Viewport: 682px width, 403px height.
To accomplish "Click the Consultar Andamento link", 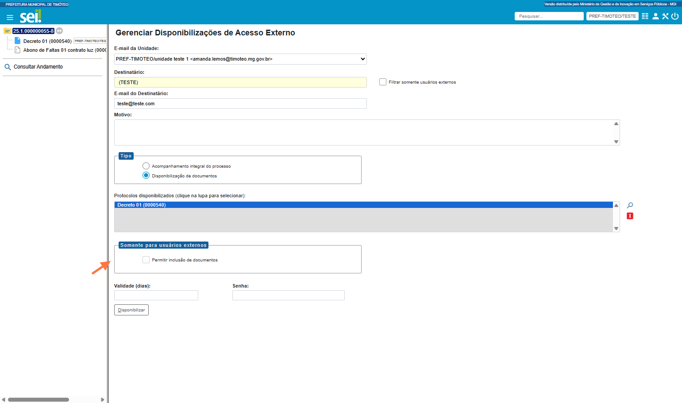I will [x=38, y=67].
